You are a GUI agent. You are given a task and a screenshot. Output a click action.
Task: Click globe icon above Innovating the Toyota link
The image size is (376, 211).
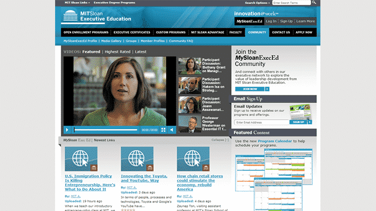[x=137, y=159]
